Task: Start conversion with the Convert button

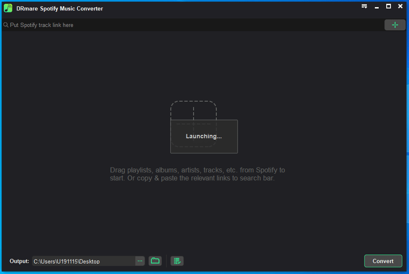Action: pyautogui.click(x=383, y=261)
